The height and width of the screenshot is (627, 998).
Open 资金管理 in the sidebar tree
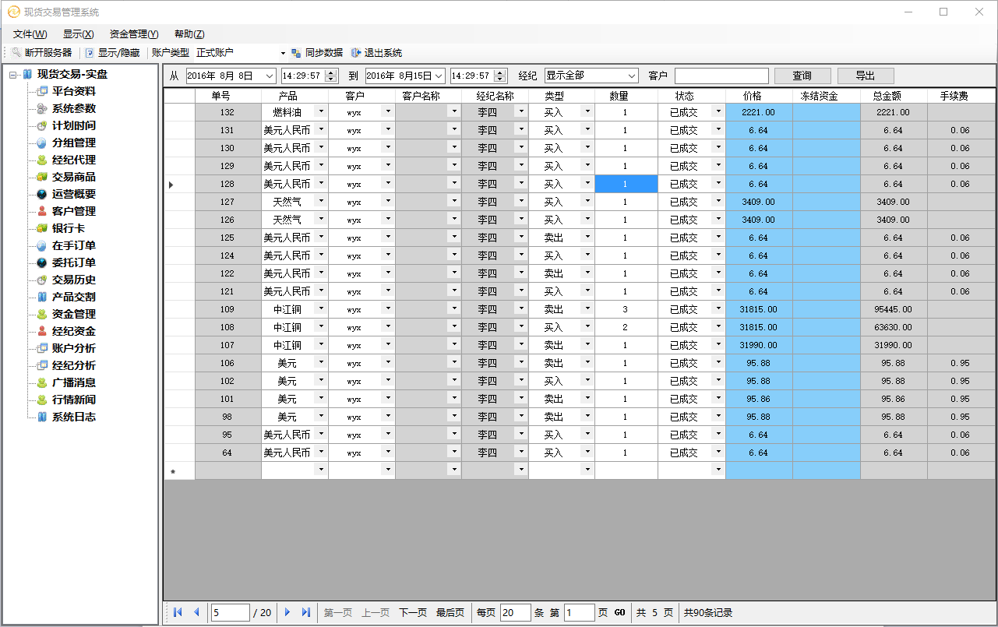pyautogui.click(x=74, y=314)
